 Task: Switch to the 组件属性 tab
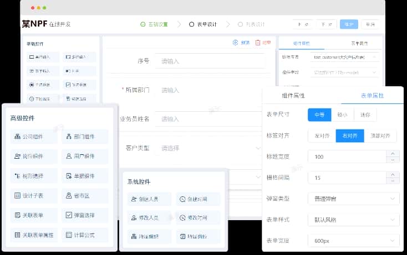301,95
